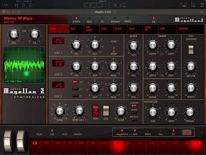Click the NOISE knob

(x=153, y=88)
